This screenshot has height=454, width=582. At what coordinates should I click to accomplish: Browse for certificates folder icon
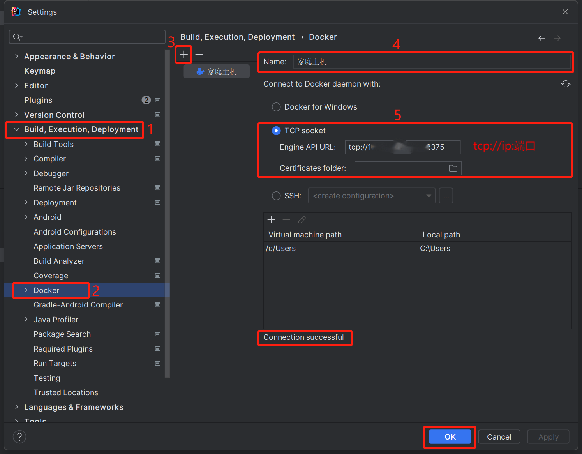click(453, 168)
